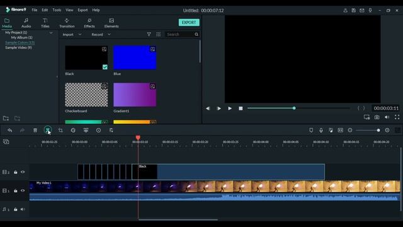The height and width of the screenshot is (227, 403).
Task: Open the Adjust settings sliders icon
Action: 111,131
